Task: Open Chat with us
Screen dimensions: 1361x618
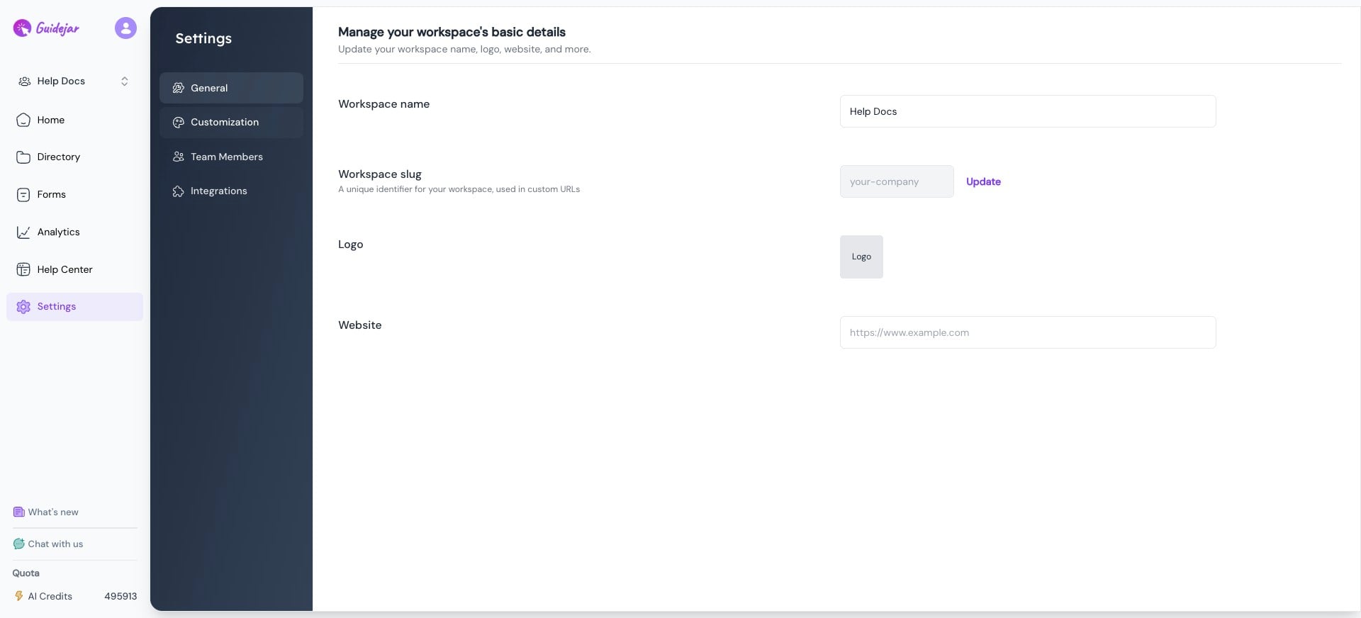Action: click(x=55, y=544)
